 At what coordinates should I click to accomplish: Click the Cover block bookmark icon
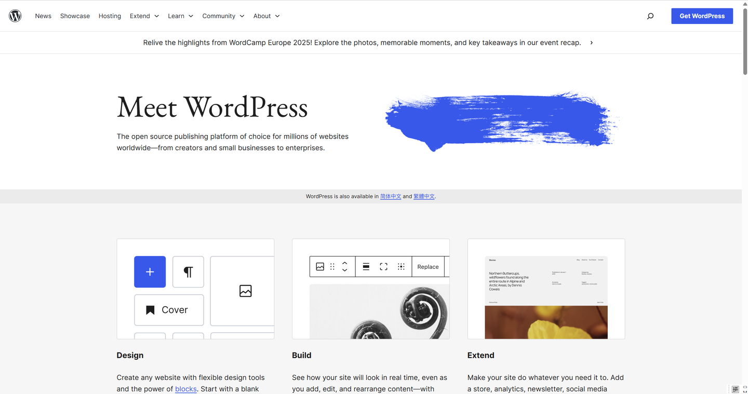pos(150,310)
